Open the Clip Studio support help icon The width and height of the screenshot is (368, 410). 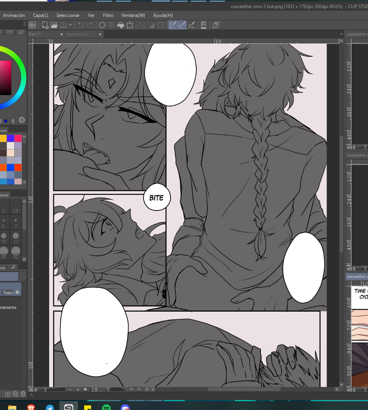[216, 25]
